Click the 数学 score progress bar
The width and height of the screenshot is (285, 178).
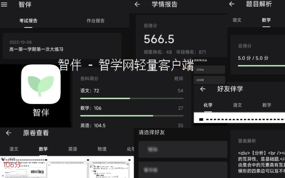click(x=132, y=116)
